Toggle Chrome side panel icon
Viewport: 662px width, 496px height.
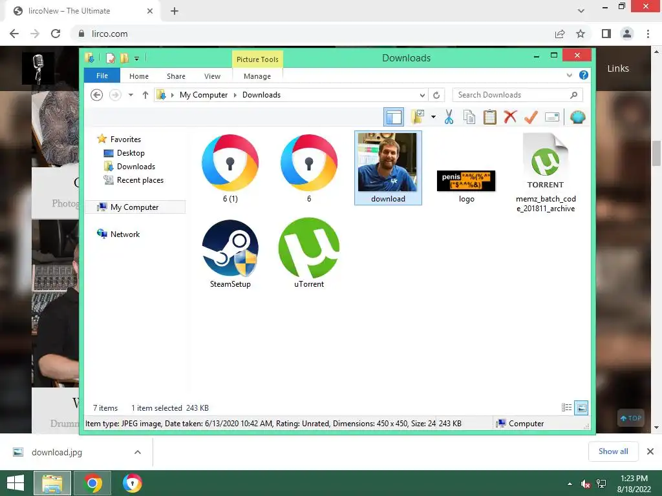point(606,34)
